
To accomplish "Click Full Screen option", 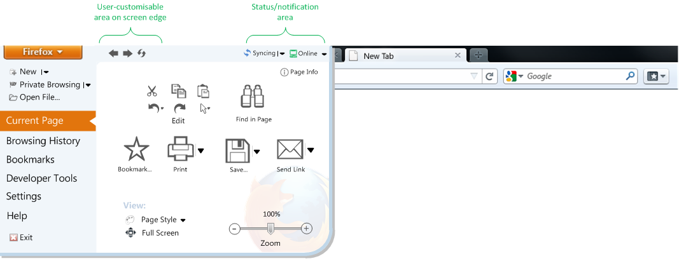I will coord(152,233).
